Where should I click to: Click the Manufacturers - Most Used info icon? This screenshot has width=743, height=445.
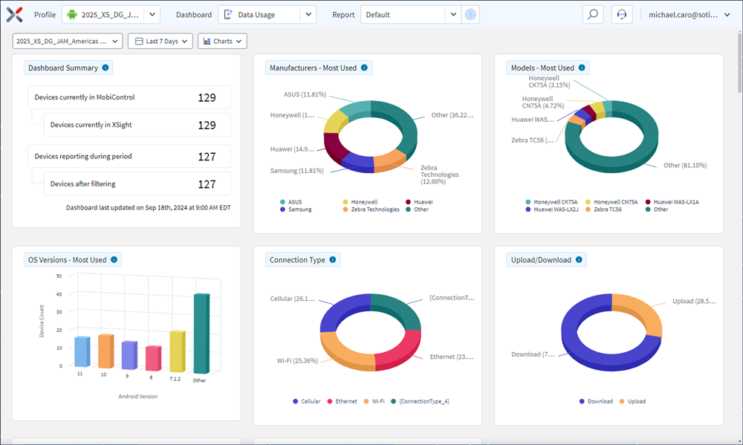(364, 68)
